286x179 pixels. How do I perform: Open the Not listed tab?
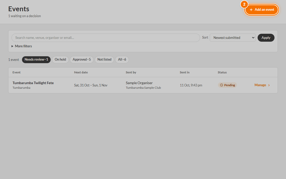click(104, 60)
